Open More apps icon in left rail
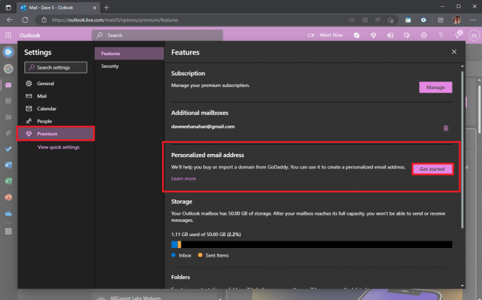 click(x=8, y=231)
